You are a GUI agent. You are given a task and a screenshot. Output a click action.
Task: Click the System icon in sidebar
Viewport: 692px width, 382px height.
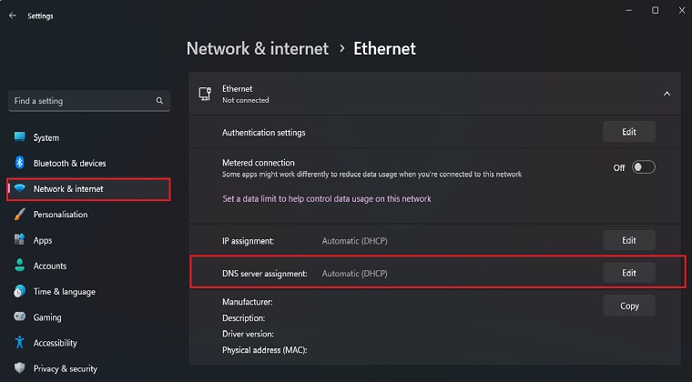coord(19,137)
